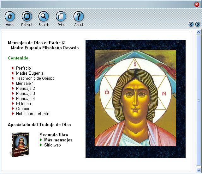202x174 pixels.
Task: Open the Prefacio chapter link
Action: [x=23, y=68]
